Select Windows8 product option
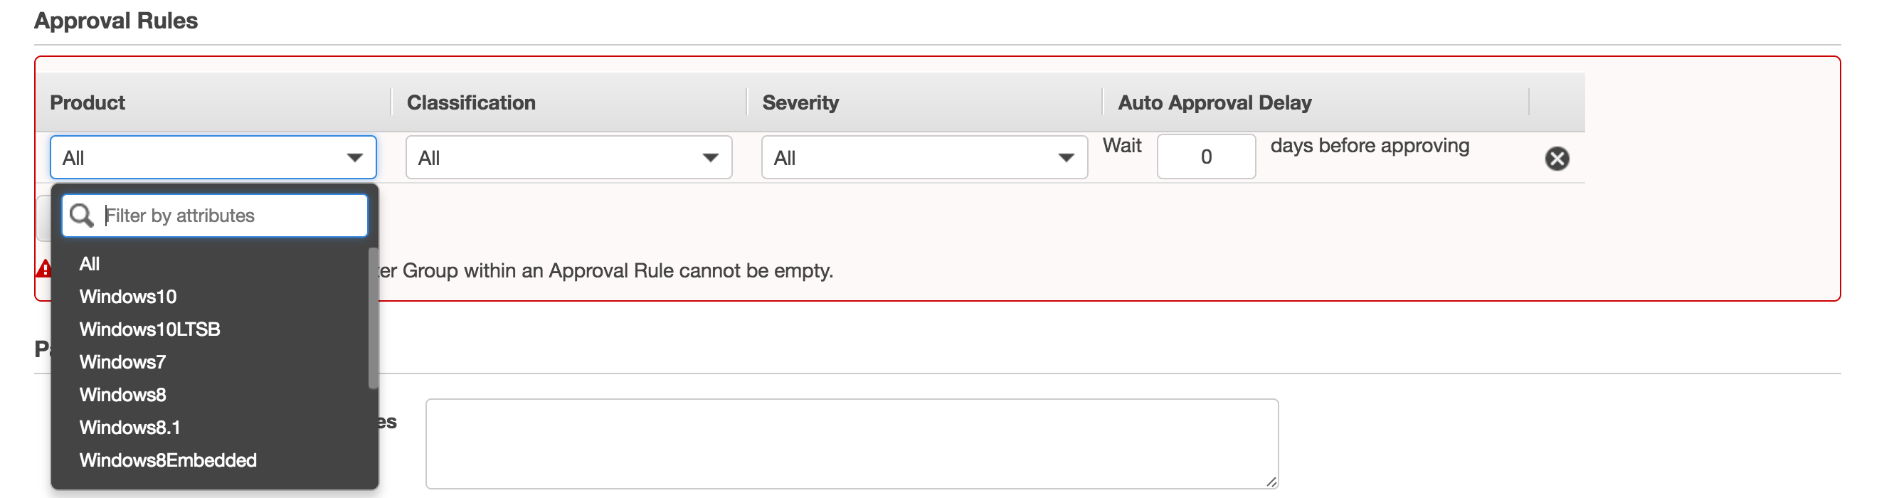This screenshot has width=1884, height=498. (123, 395)
